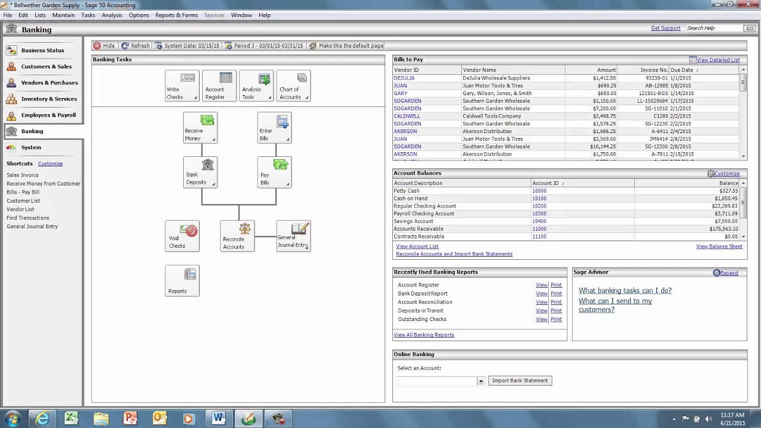
Task: Open the Write Checks task
Action: (x=182, y=86)
